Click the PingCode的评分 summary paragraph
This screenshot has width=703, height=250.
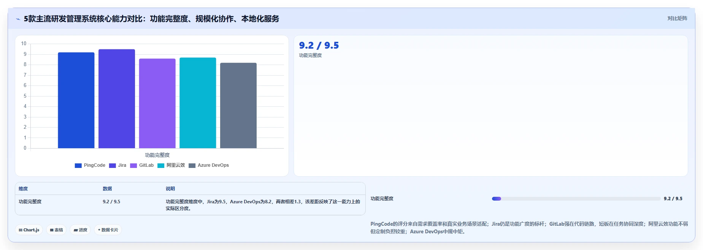point(529,228)
